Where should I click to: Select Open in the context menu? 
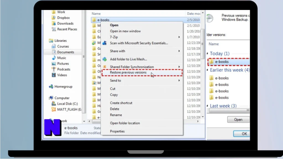point(114,25)
